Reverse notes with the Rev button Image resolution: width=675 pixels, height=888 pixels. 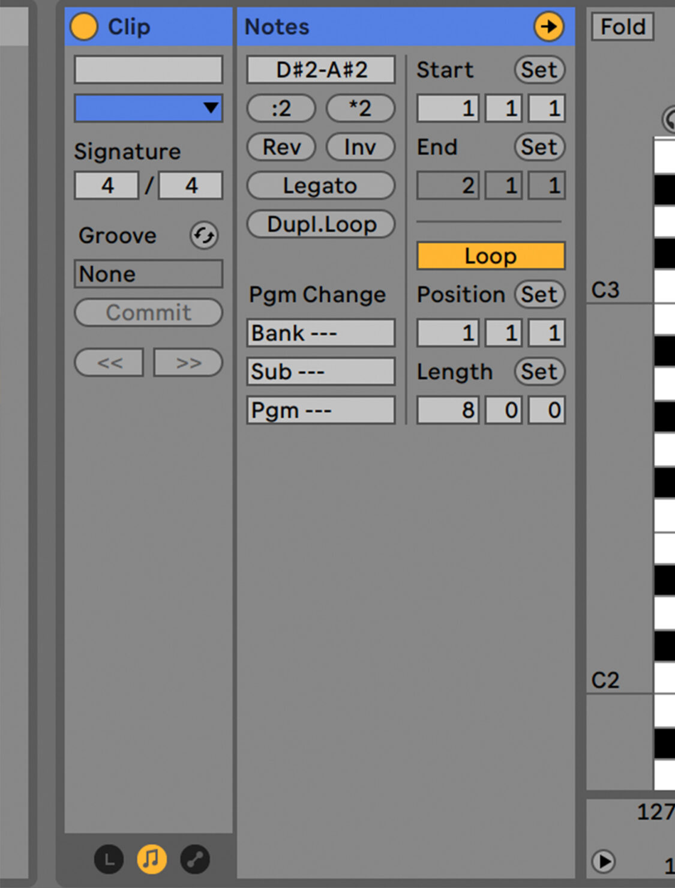[281, 147]
